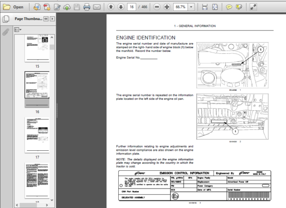Viewport: 286px width, 208px height.
Task: Click the fit one full page icon
Action: [x=215, y=7]
